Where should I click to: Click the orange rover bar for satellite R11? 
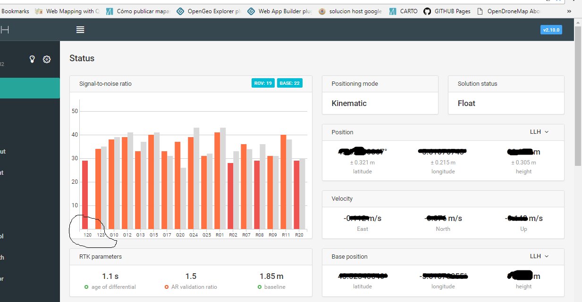tap(283, 182)
